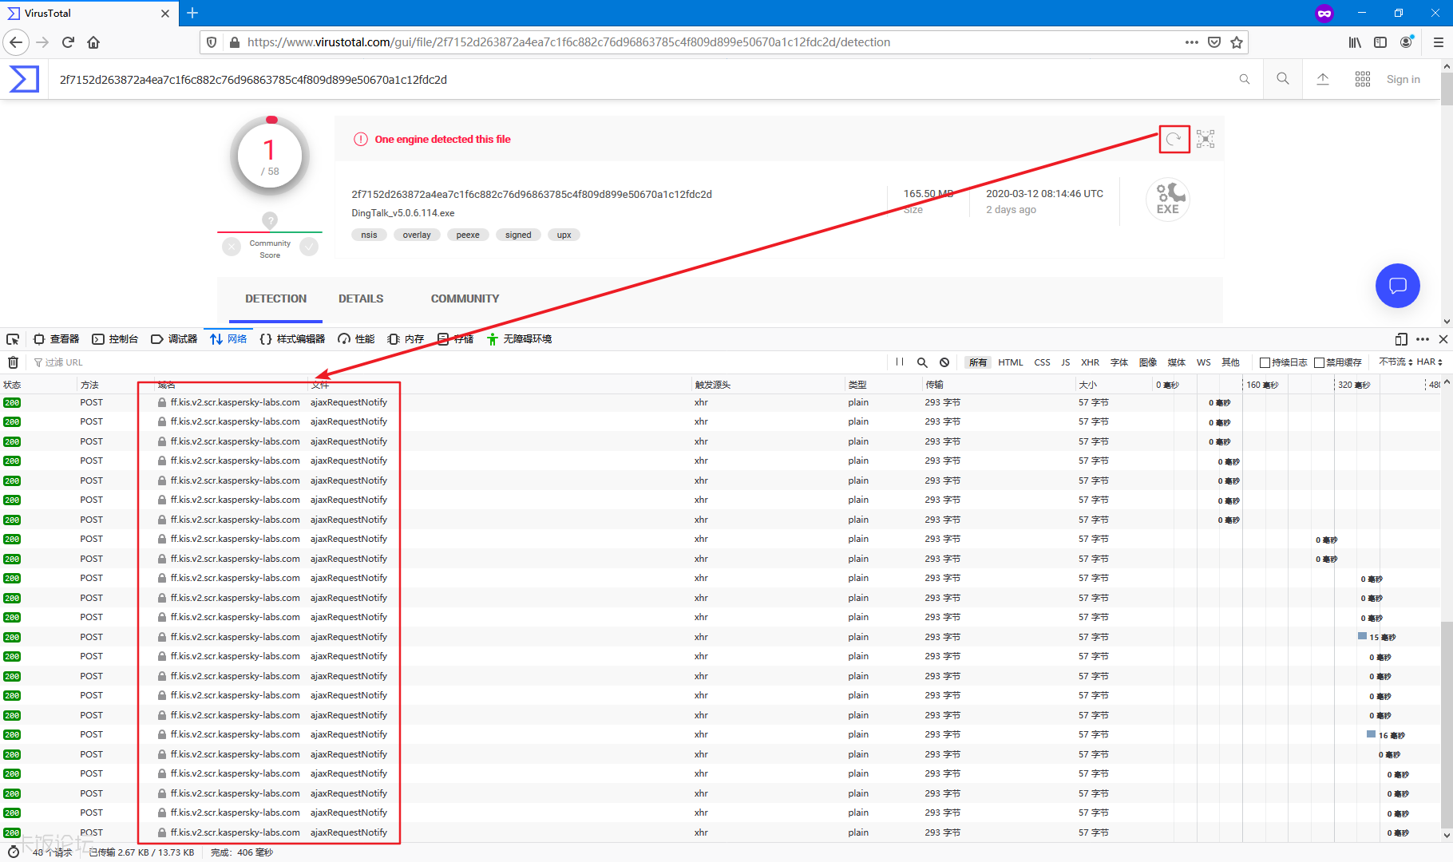Image resolution: width=1453 pixels, height=862 pixels.
Task: Pause network recording in devtools
Action: click(x=900, y=362)
